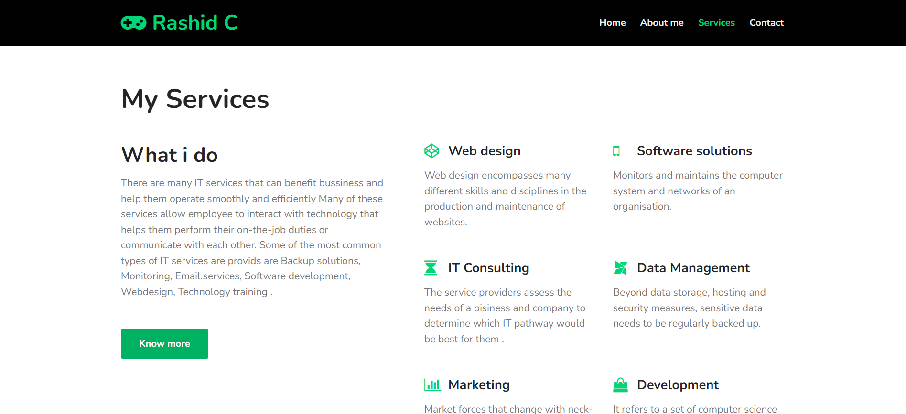Click the Development shopping bag icon

tap(621, 384)
